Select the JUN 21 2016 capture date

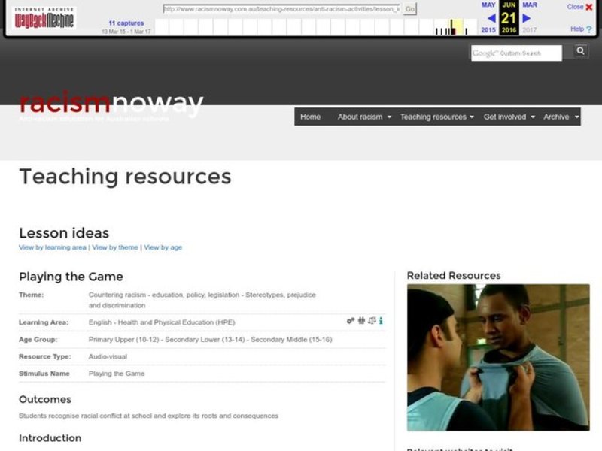click(x=508, y=18)
